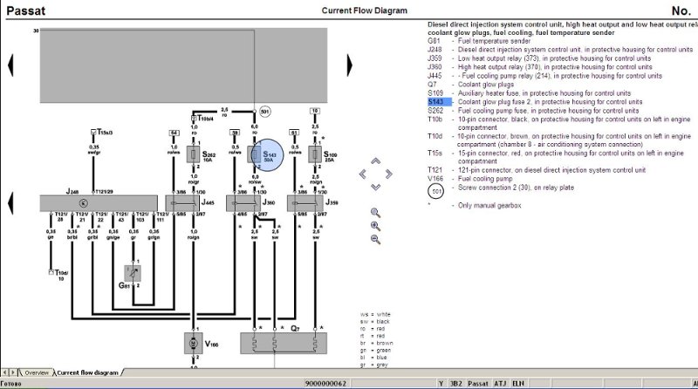
Task: Click the J445 relay symbol
Action: 182,203
